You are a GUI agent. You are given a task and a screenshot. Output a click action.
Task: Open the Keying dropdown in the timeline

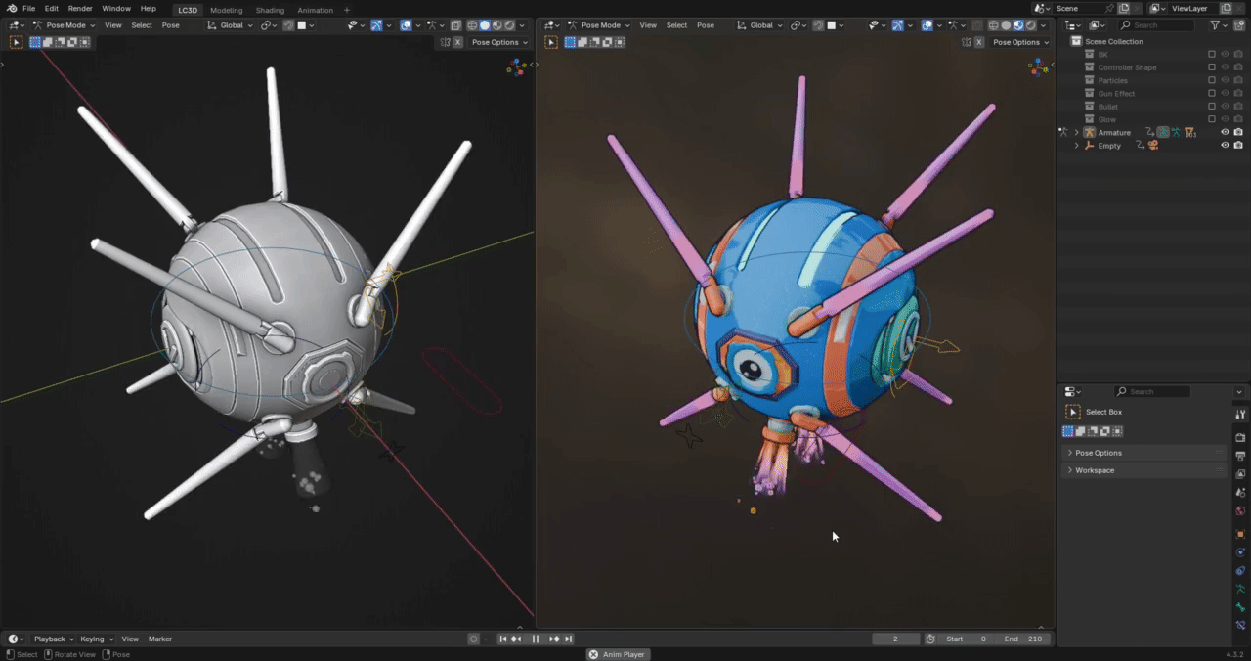pos(97,639)
